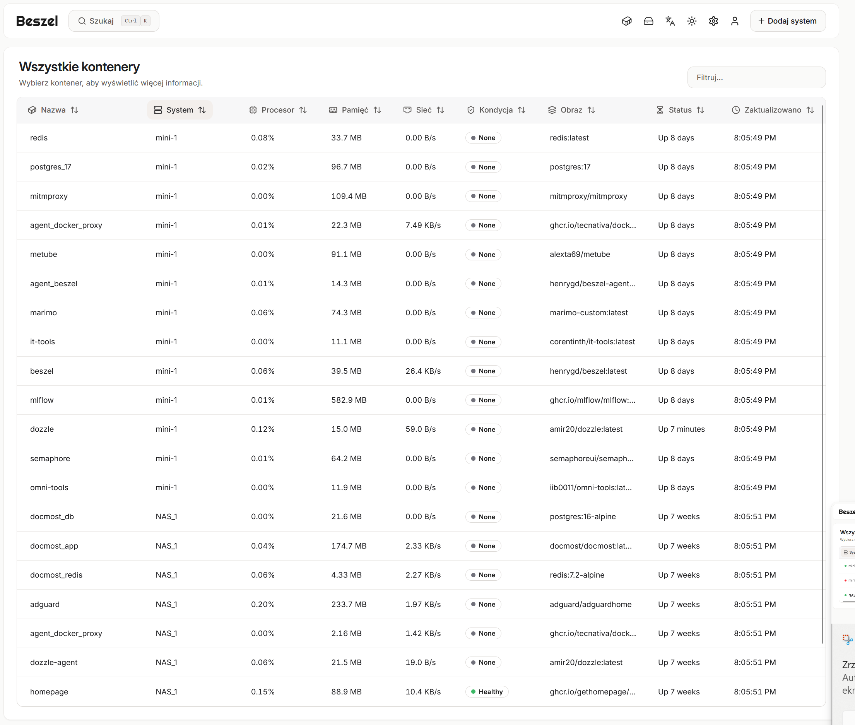Click the layers icon beside Obraz
Screen dimensions: 855x725
552,110
